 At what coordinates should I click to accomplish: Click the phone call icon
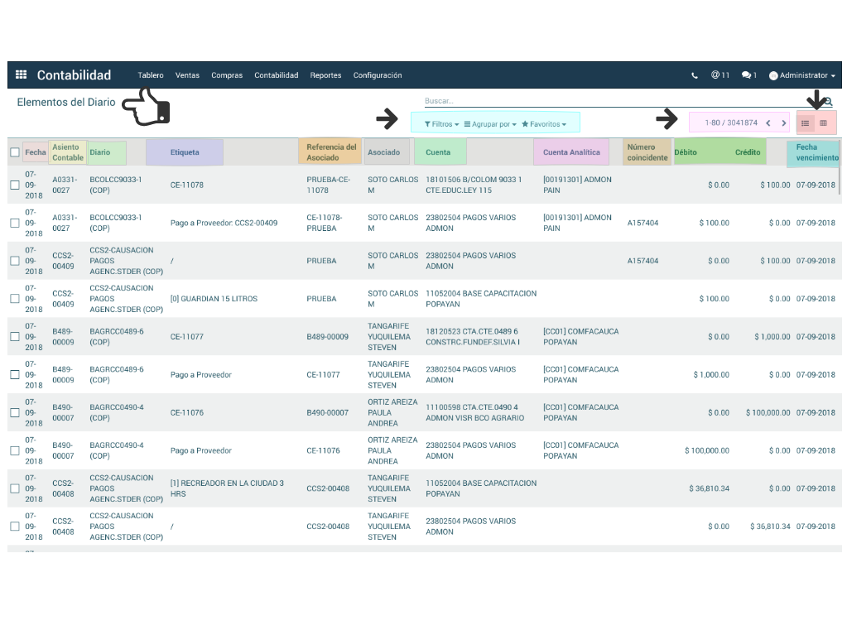coord(694,75)
